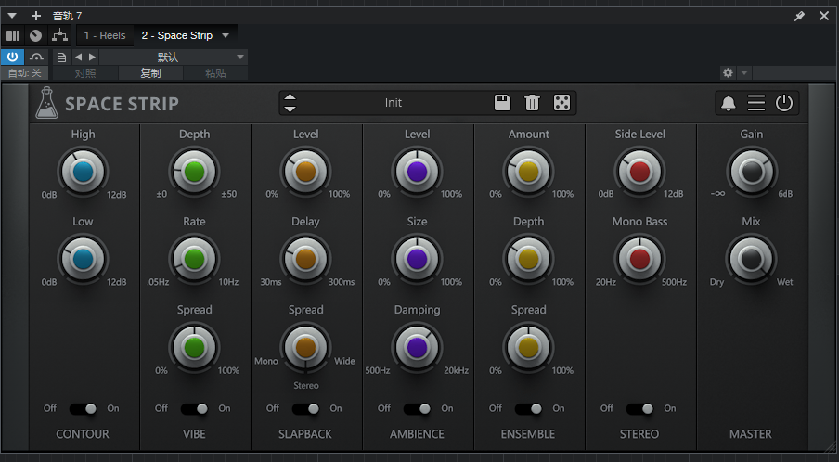Click the Ensemble Depth yellow knob
Viewport: 839px width, 462px height.
click(528, 260)
